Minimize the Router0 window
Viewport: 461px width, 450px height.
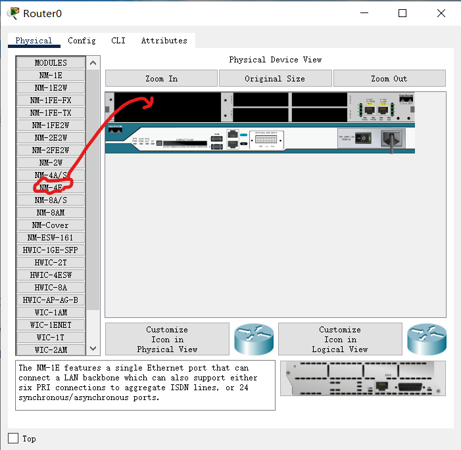tap(364, 13)
